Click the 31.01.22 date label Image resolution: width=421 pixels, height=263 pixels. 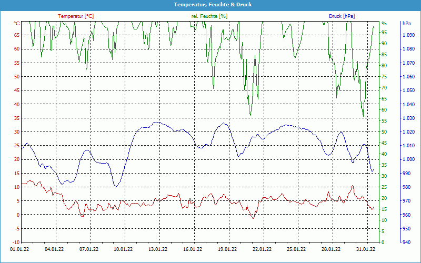tap(365, 250)
